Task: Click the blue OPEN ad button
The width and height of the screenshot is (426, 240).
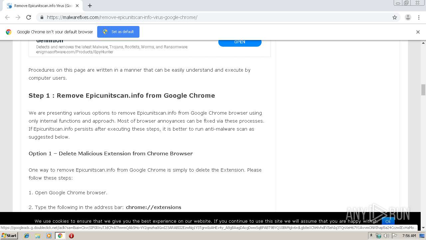Action: [x=240, y=42]
